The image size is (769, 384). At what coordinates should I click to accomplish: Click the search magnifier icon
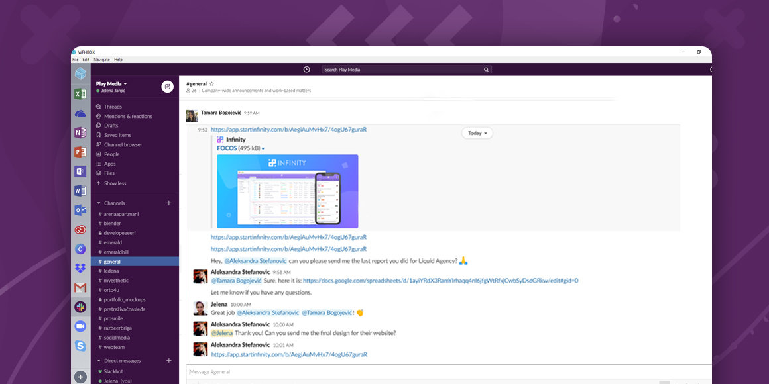tap(486, 70)
